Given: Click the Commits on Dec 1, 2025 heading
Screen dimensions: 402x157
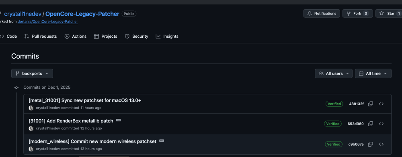Looking at the screenshot, I should click(47, 88).
